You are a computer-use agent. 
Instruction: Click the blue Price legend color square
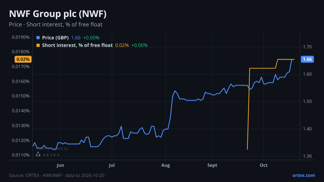pyautogui.click(x=38, y=38)
